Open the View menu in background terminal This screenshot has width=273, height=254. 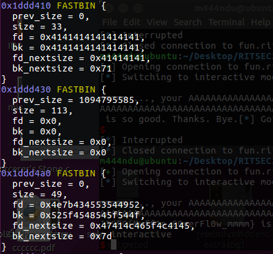(157, 22)
